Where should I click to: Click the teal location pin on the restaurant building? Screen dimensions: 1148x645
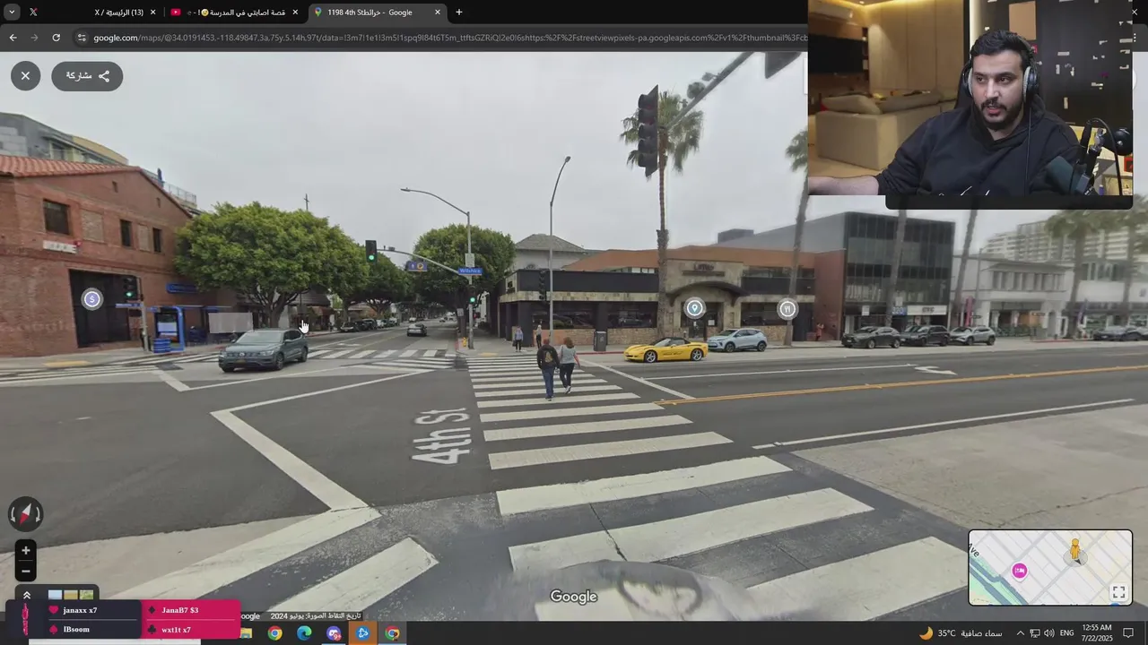point(694,308)
